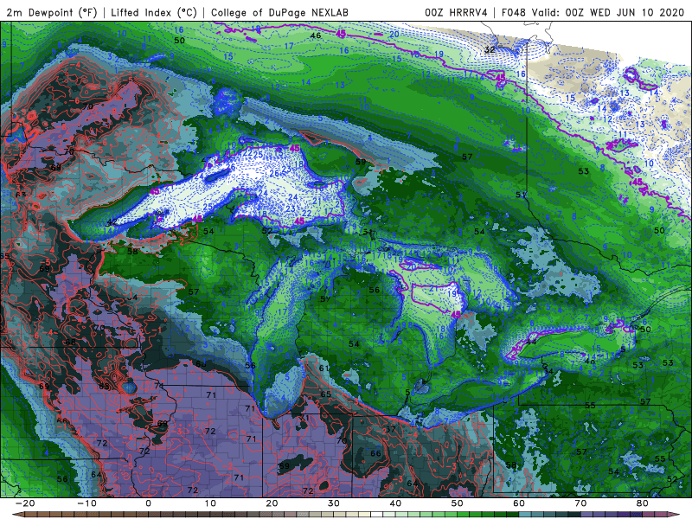The height and width of the screenshot is (519, 692).
Task: Click the '80' label on the color scale
Action: tap(643, 503)
